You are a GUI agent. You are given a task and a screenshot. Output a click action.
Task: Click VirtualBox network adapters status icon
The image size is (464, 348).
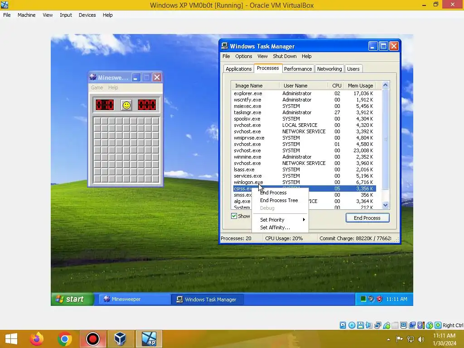pos(377,325)
